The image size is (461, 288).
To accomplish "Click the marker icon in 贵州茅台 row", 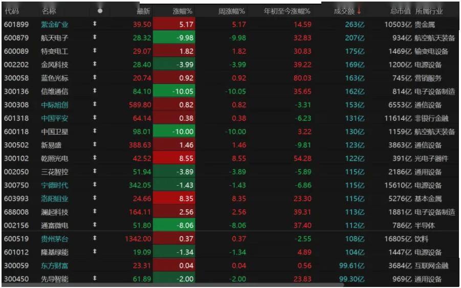I will coord(95,238).
